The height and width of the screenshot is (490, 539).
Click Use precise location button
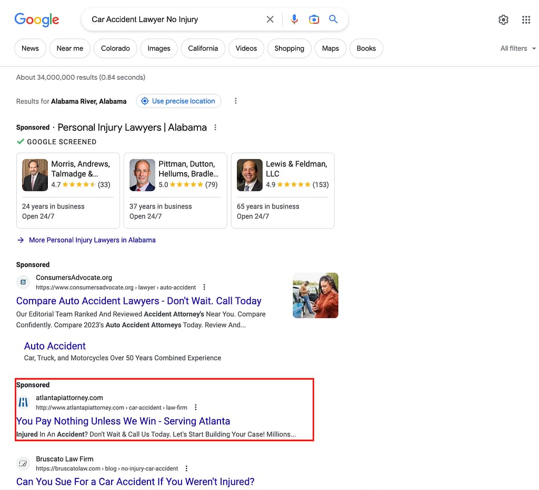click(x=178, y=101)
